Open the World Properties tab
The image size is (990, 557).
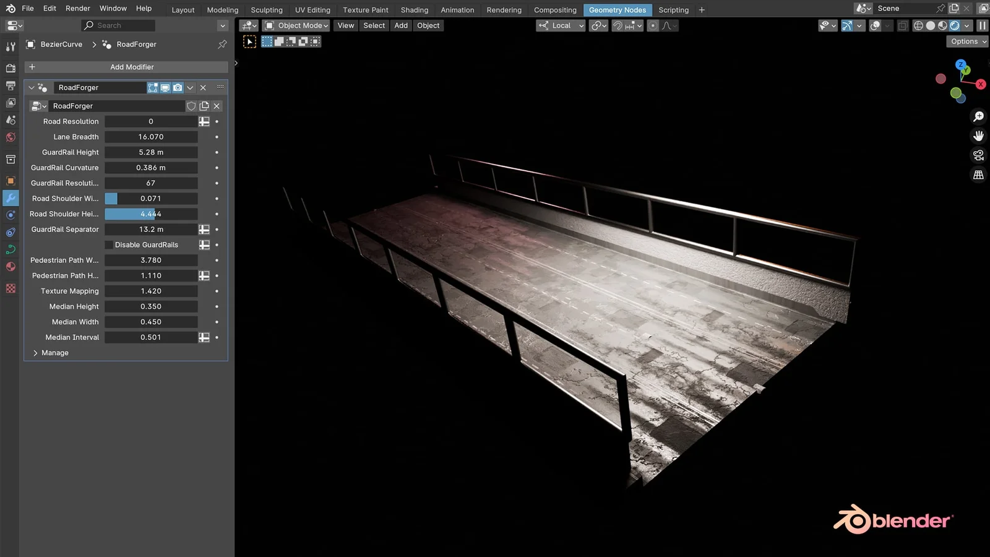11,137
